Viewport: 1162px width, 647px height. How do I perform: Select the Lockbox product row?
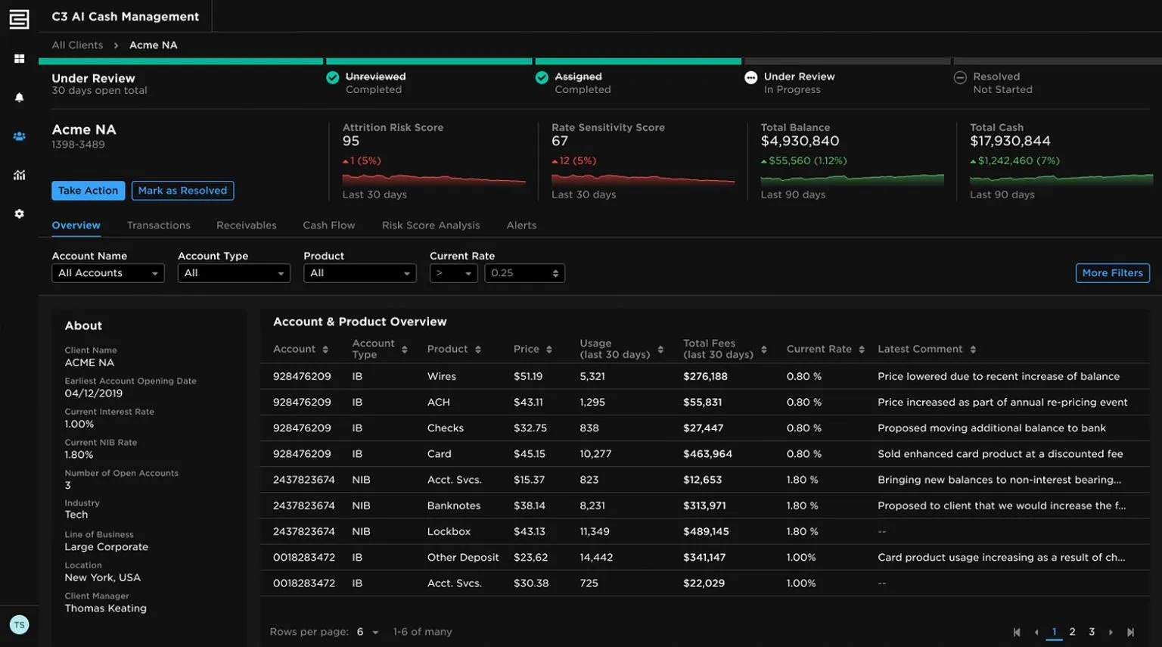(x=705, y=531)
